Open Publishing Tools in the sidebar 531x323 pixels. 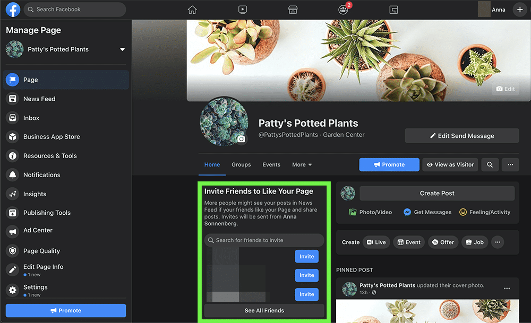[47, 213]
